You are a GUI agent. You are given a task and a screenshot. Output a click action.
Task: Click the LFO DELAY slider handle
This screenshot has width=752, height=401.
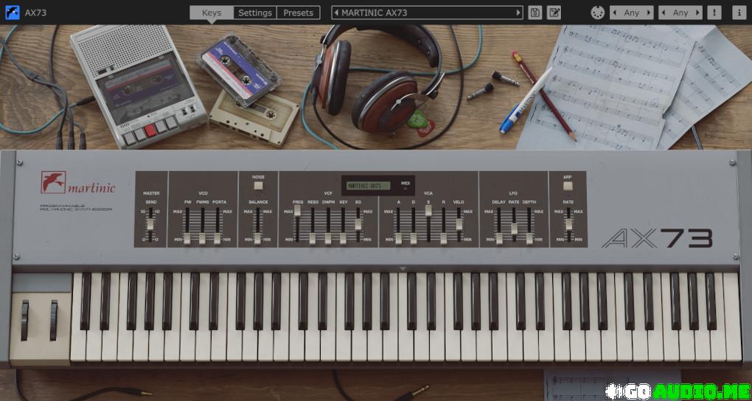[x=499, y=238]
